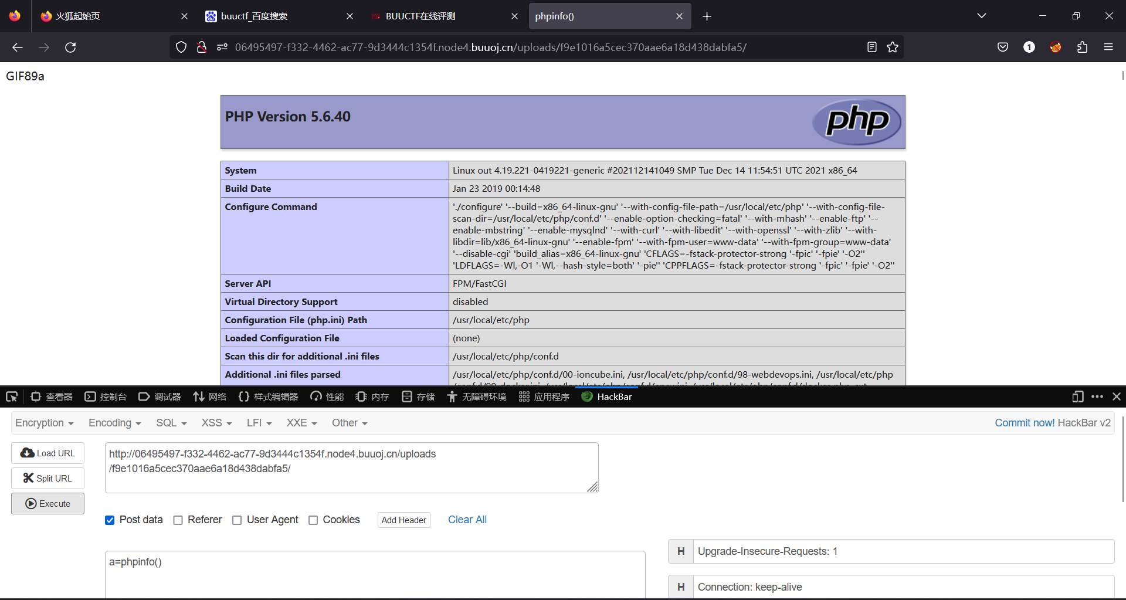The image size is (1126, 600).
Task: Open new browser tab with plus
Action: click(707, 16)
